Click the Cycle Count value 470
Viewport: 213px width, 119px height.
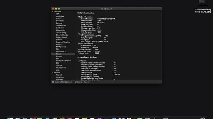[x=94, y=46]
